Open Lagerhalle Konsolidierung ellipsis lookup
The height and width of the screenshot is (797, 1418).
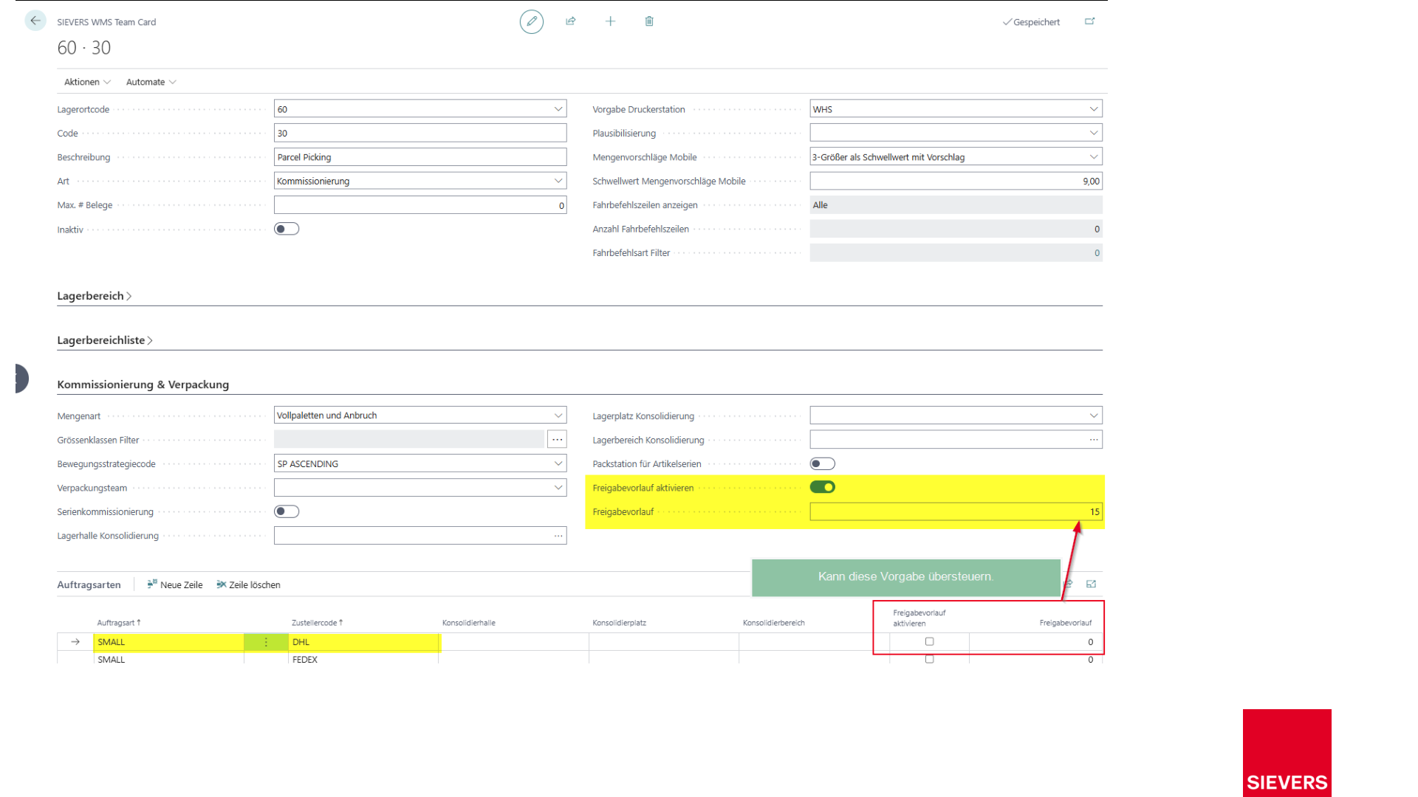pyautogui.click(x=558, y=536)
